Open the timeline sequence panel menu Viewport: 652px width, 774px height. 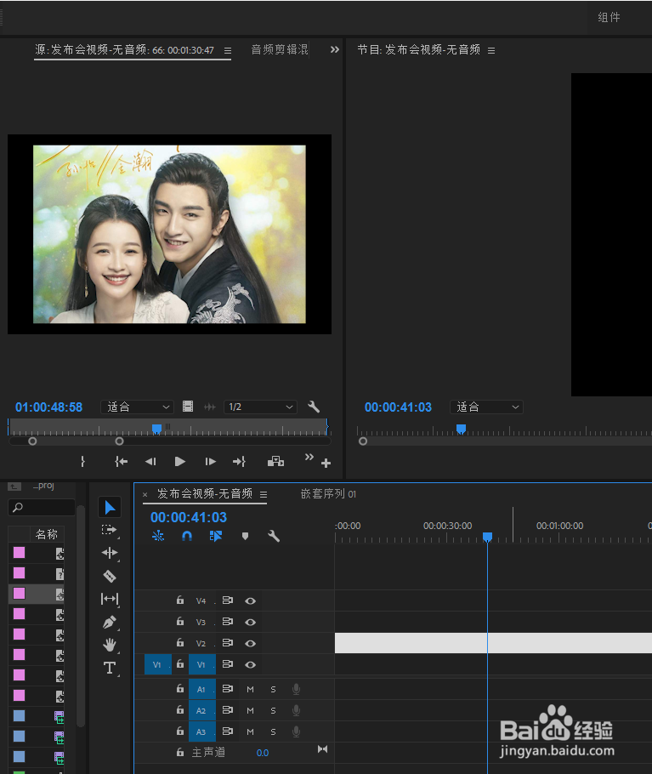[x=264, y=494]
